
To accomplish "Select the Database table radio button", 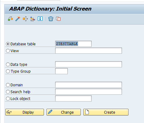I will 8,44.
